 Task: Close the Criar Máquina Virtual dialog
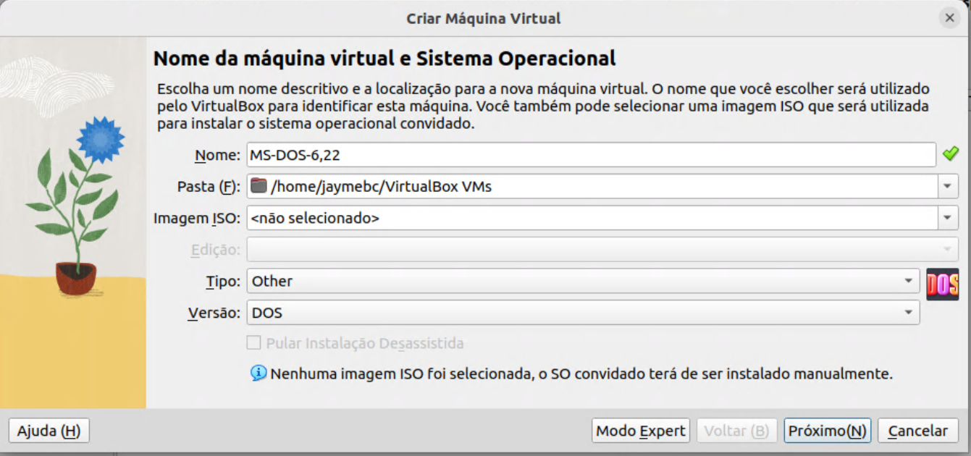tap(949, 18)
